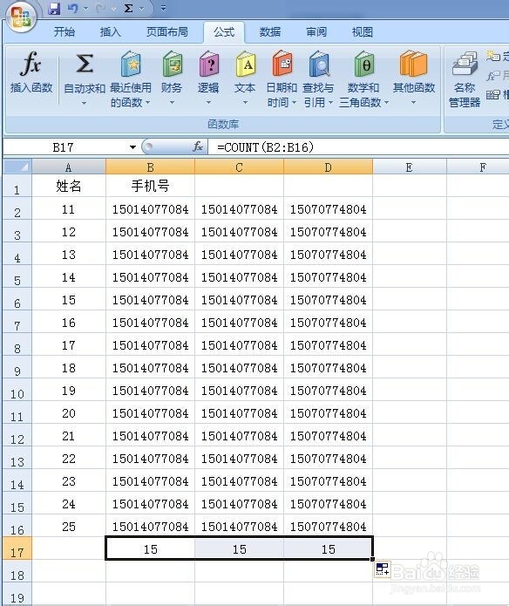The image size is (509, 606).
Task: Select column B header
Action: [150, 167]
